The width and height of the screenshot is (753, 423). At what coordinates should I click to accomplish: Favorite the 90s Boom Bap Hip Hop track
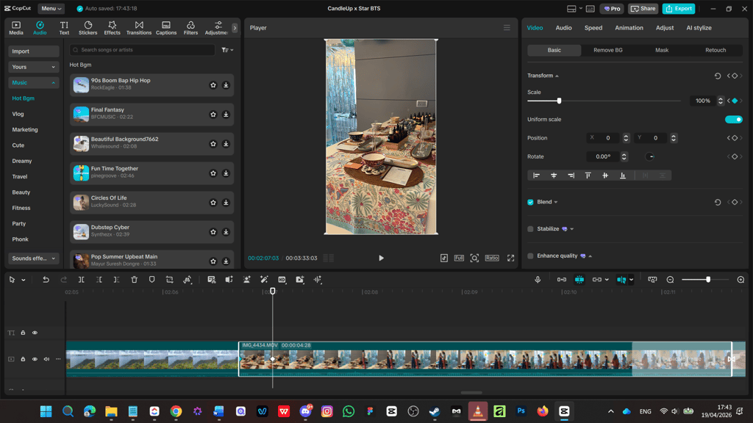click(x=213, y=85)
